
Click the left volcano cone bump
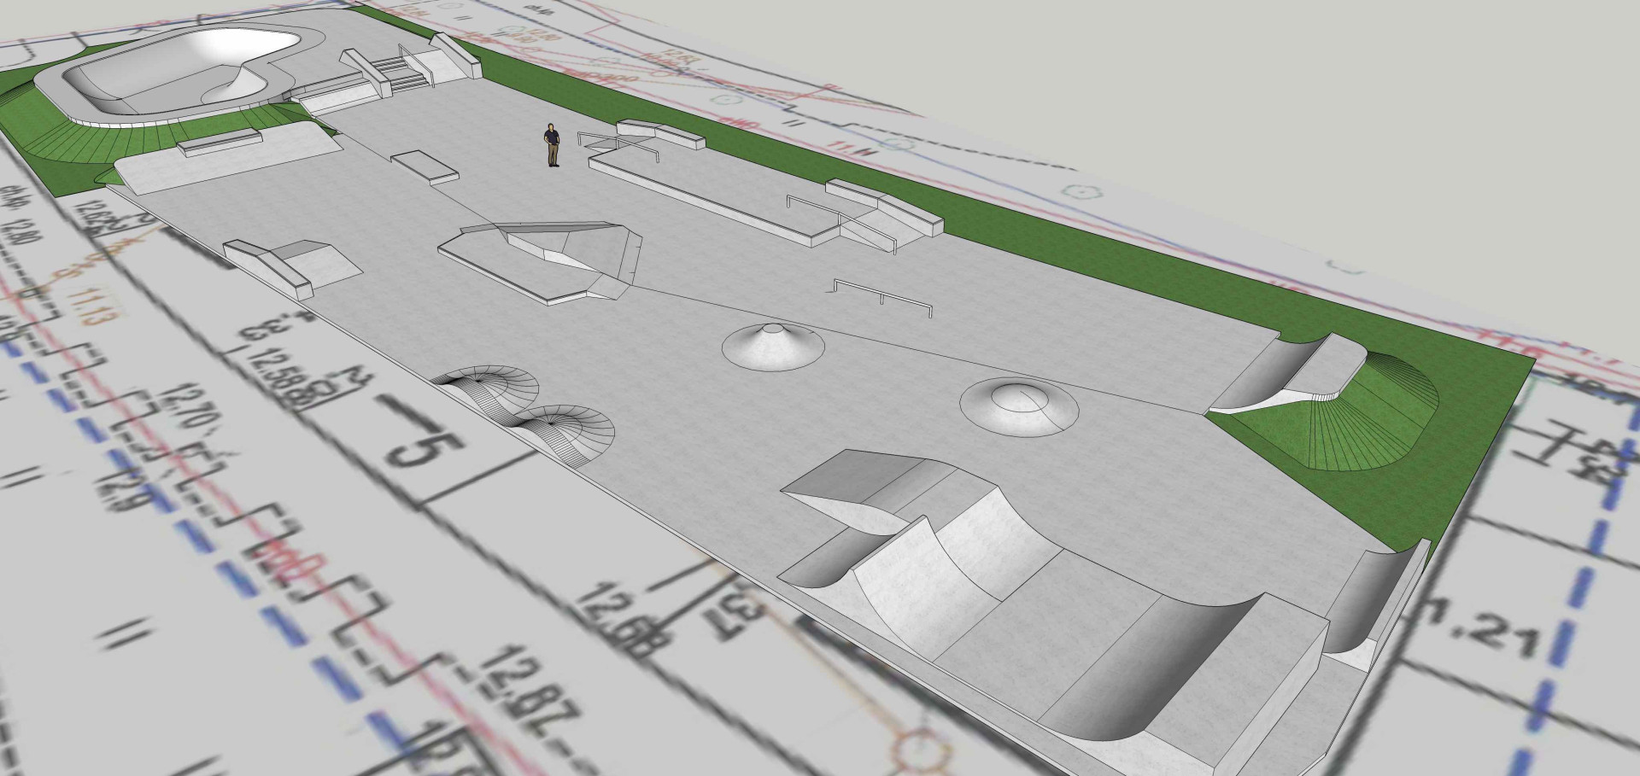click(773, 346)
